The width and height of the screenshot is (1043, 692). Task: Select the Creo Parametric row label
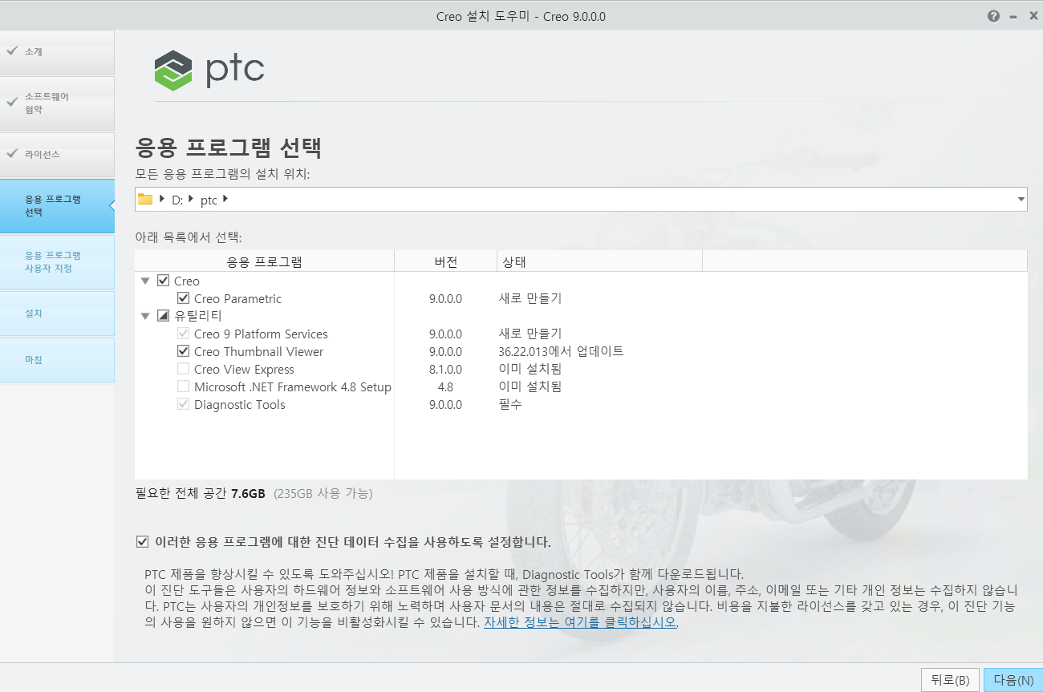coord(238,299)
